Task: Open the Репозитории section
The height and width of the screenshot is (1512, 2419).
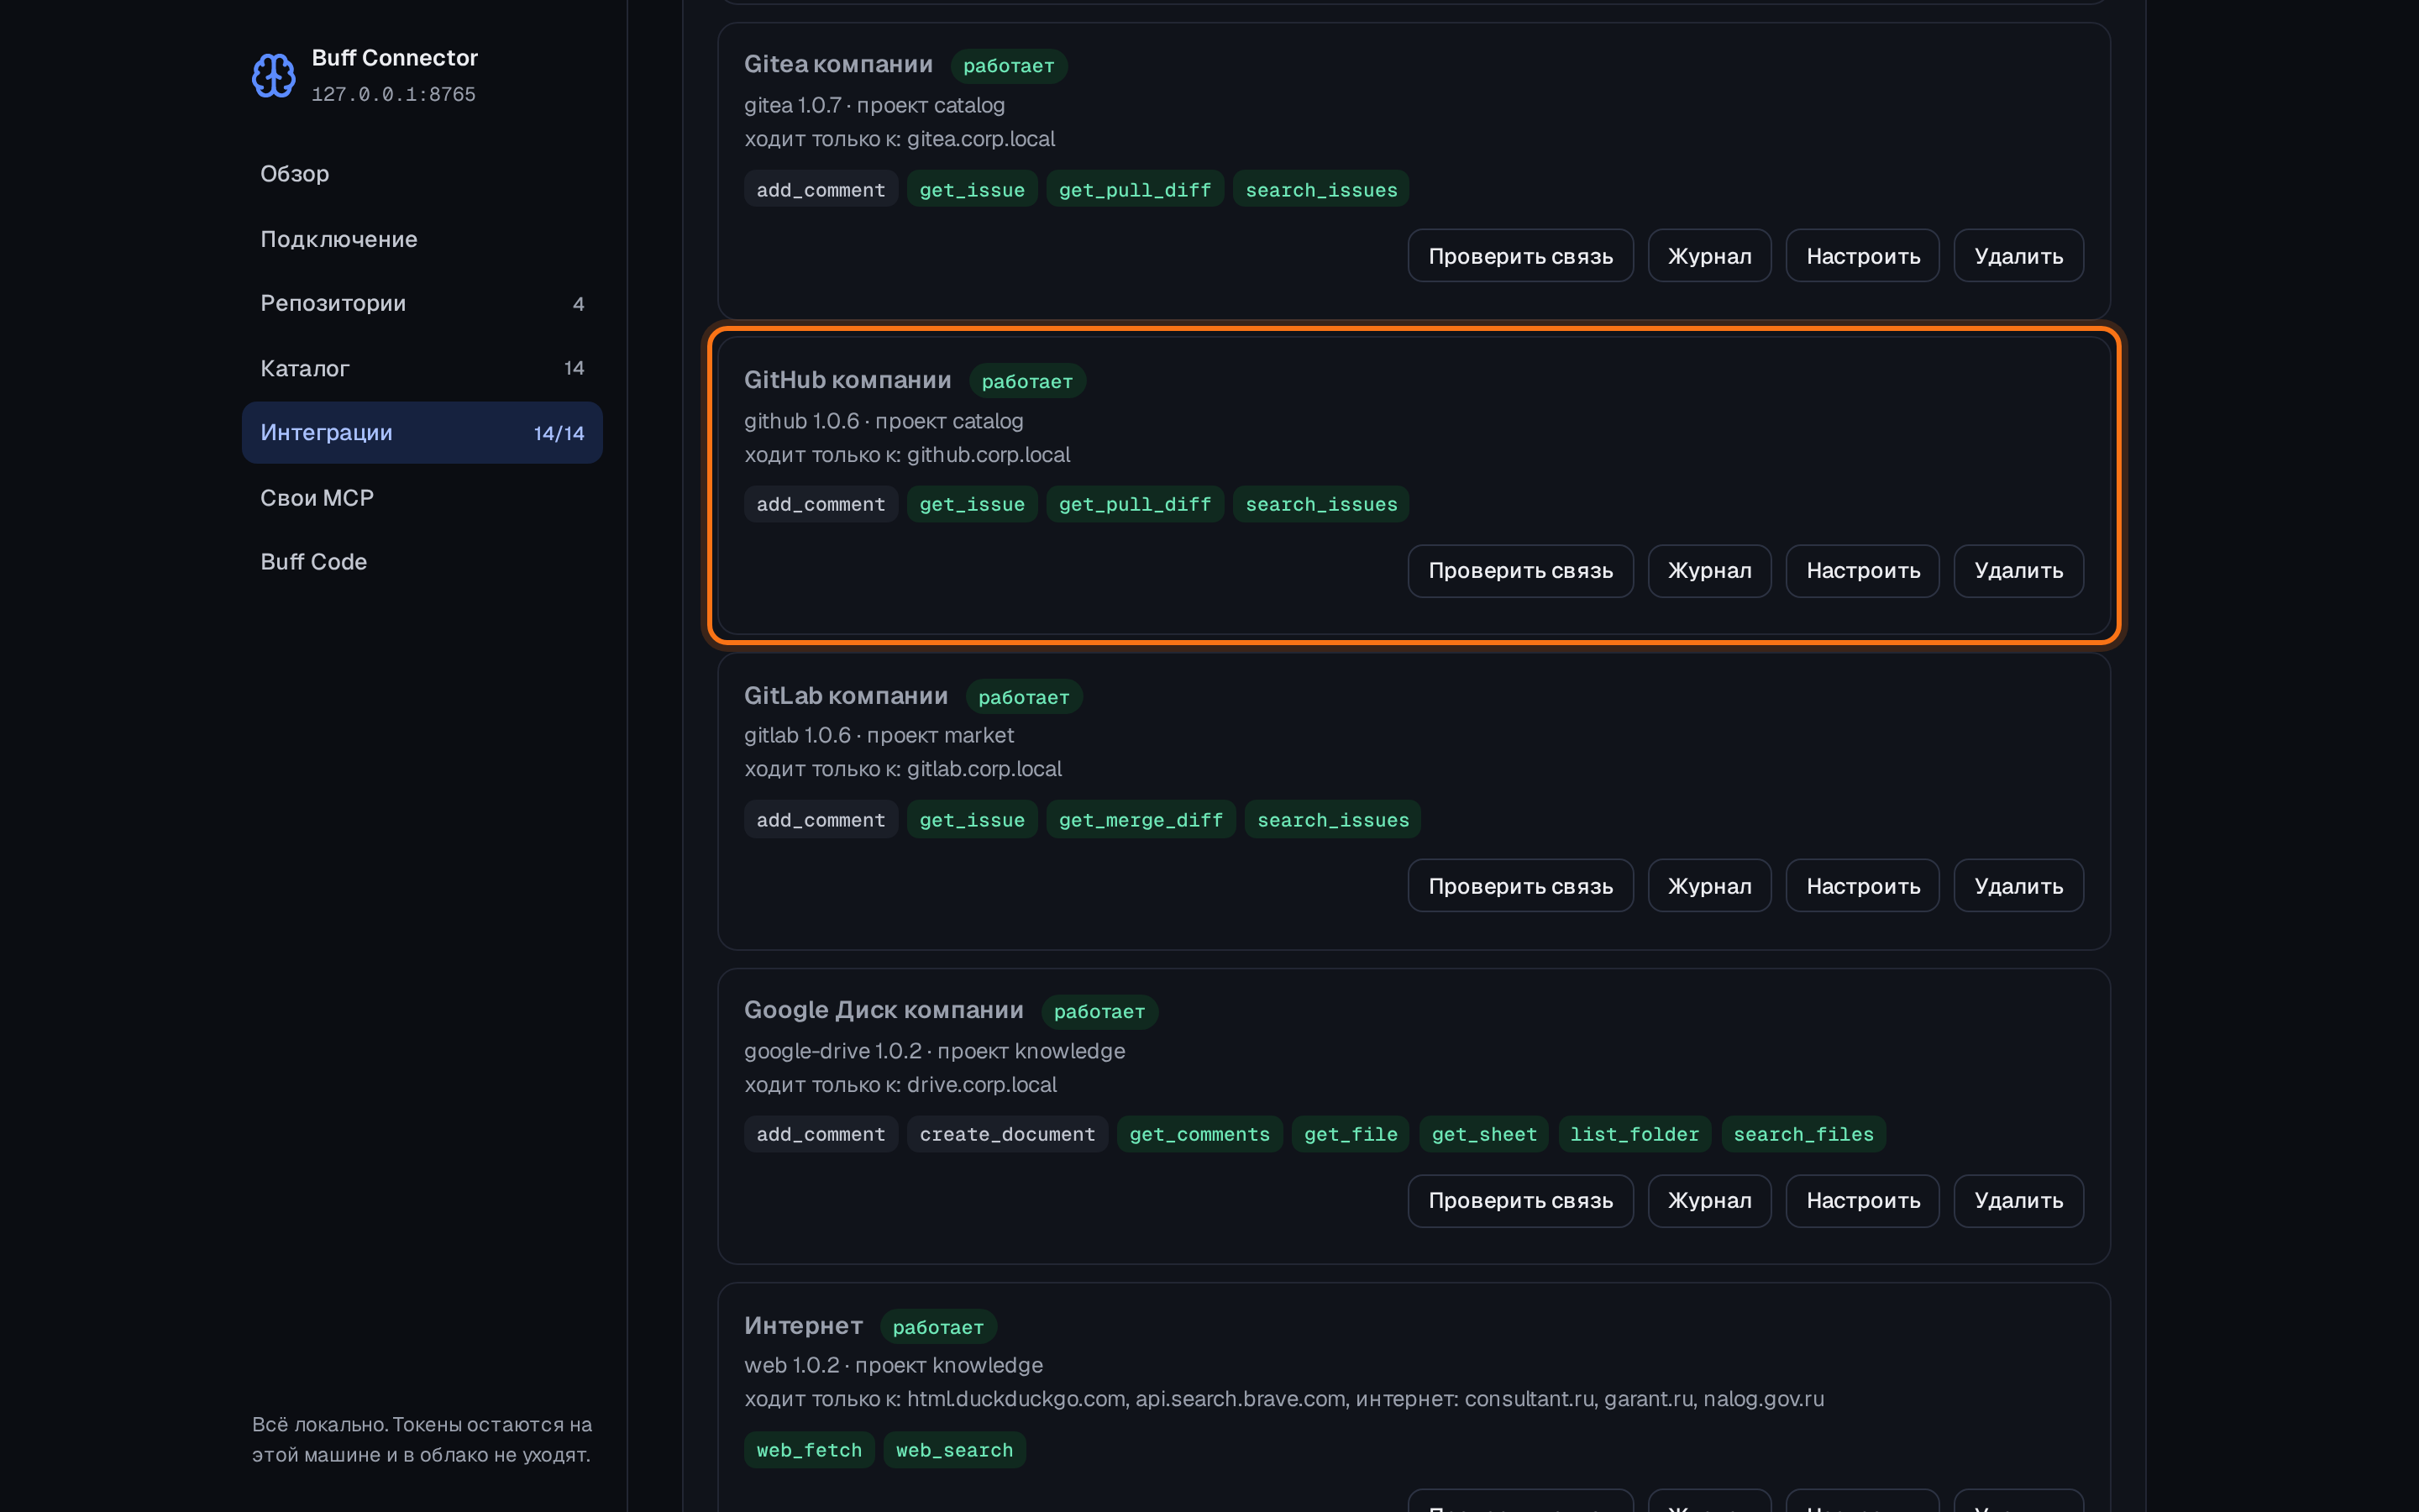Action: [x=422, y=303]
